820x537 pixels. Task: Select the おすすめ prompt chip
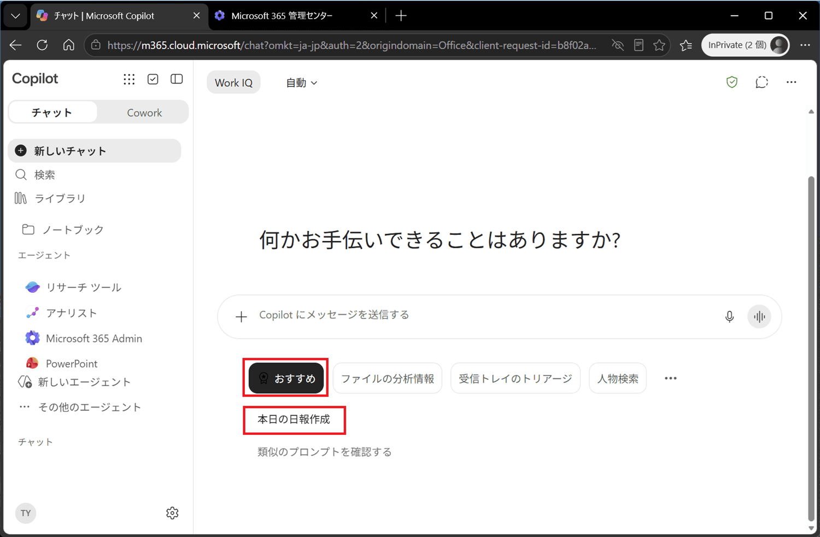click(x=286, y=378)
